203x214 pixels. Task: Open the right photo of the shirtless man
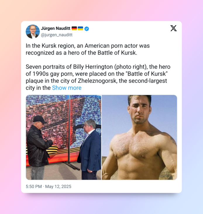140,137
